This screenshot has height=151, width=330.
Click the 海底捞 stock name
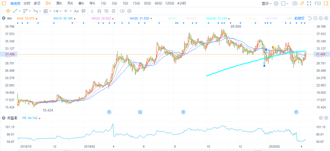[x=15, y=3]
